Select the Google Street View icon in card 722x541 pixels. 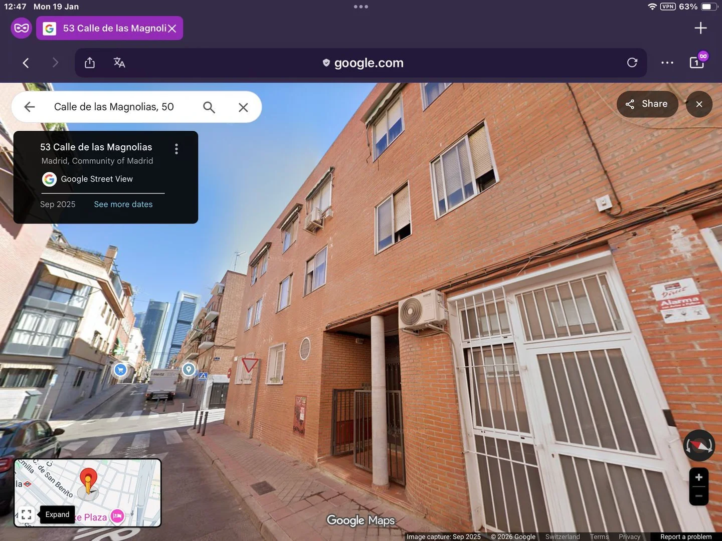pyautogui.click(x=49, y=179)
